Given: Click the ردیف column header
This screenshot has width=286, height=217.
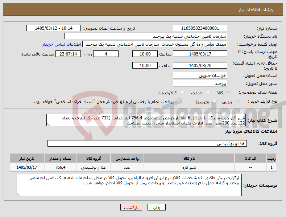Looking at the screenshot, I should click(272, 159).
